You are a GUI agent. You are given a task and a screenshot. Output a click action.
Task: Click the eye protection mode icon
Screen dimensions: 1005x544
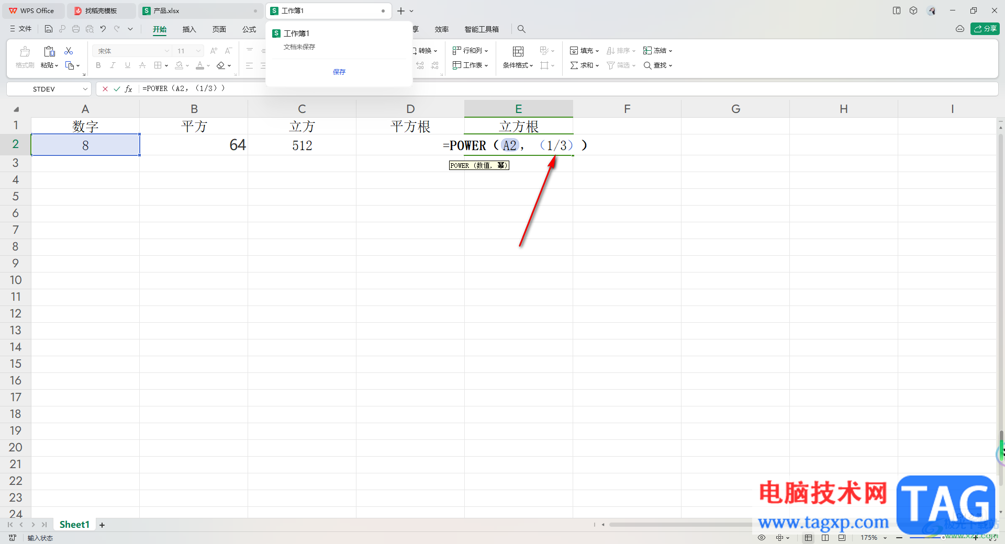tap(762, 537)
